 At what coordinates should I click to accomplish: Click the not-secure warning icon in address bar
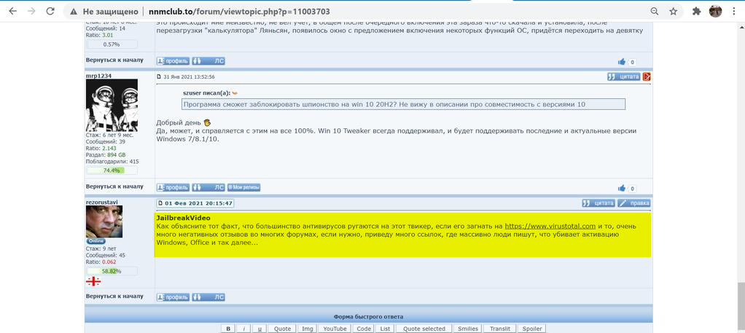coord(73,12)
